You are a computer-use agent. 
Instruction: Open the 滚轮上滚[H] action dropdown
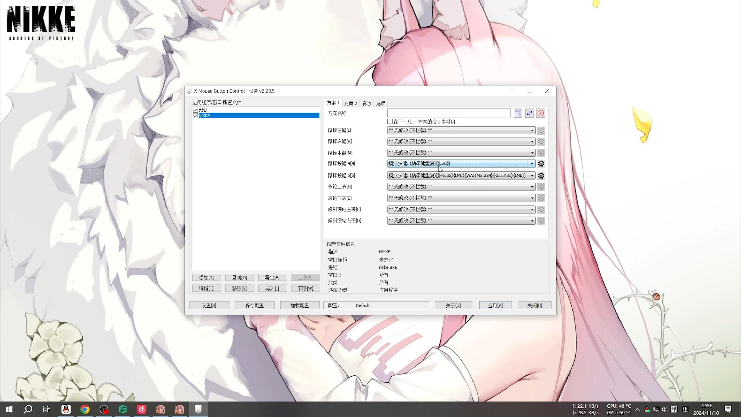pyautogui.click(x=461, y=187)
